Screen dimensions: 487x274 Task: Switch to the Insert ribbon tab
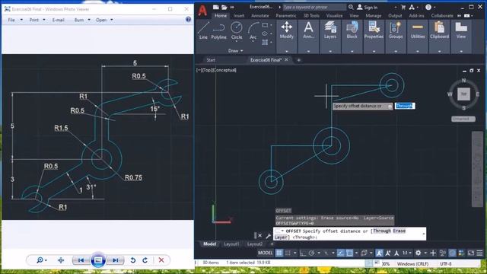[238, 15]
